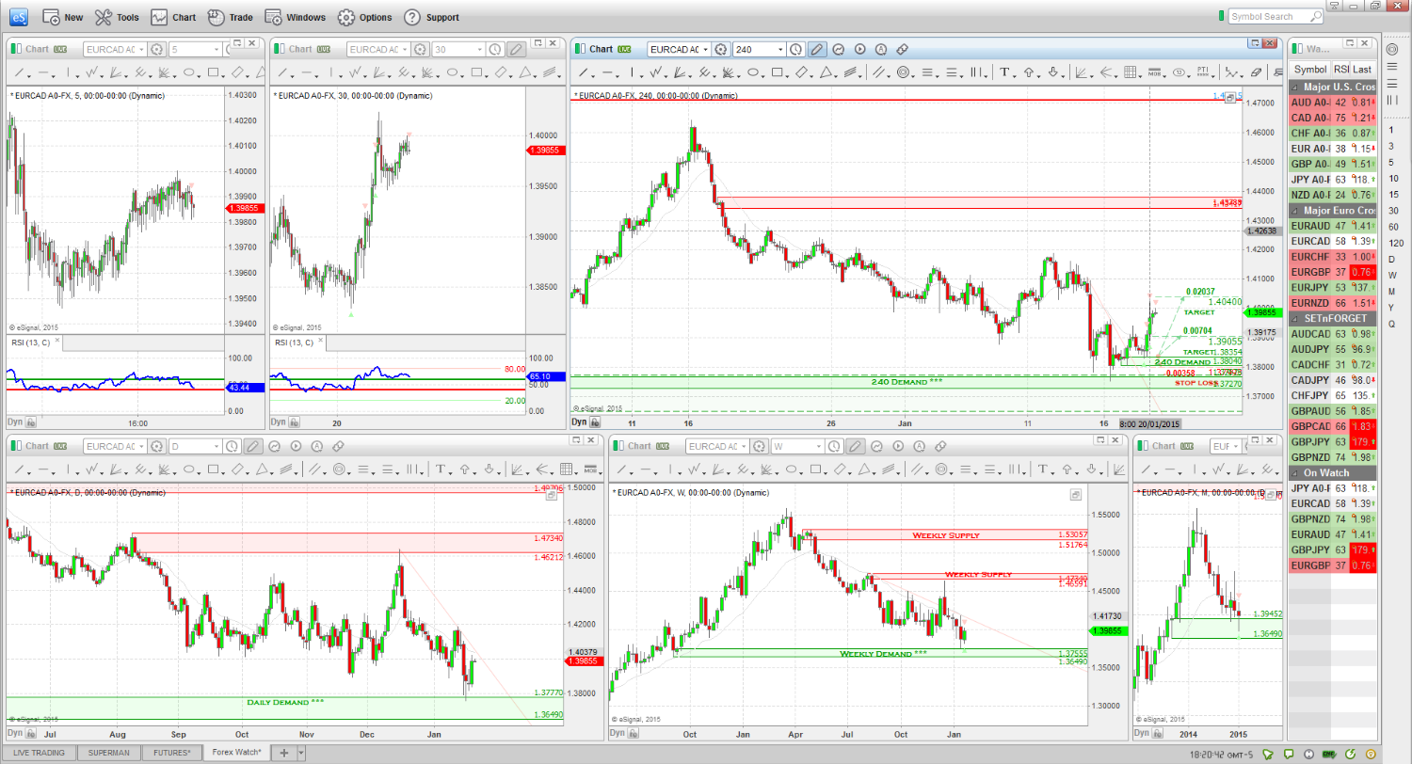Viewport: 1412px width, 764px height.
Task: Expand the symbol dropdown in 5-minute chart
Action: [141, 49]
